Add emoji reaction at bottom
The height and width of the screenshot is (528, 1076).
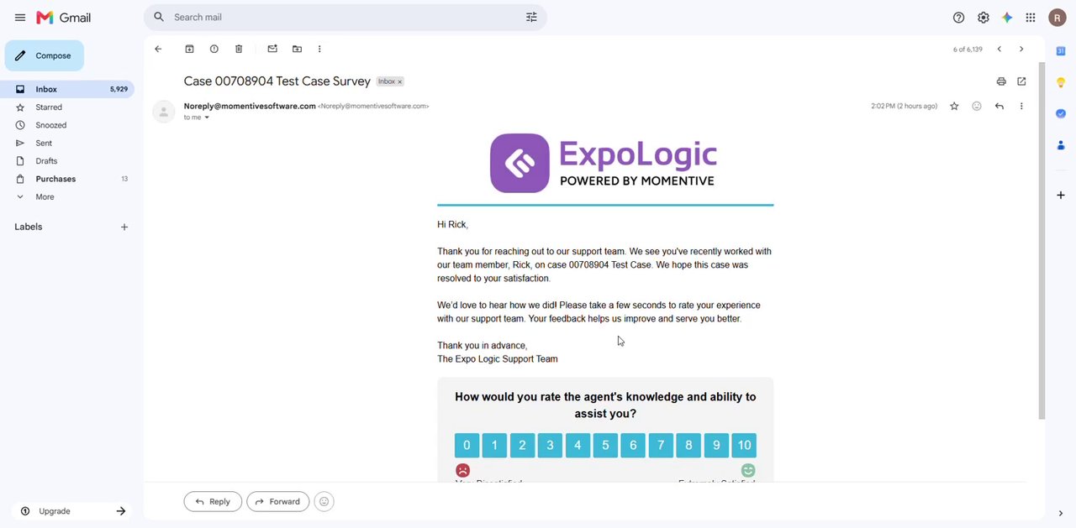click(x=324, y=501)
